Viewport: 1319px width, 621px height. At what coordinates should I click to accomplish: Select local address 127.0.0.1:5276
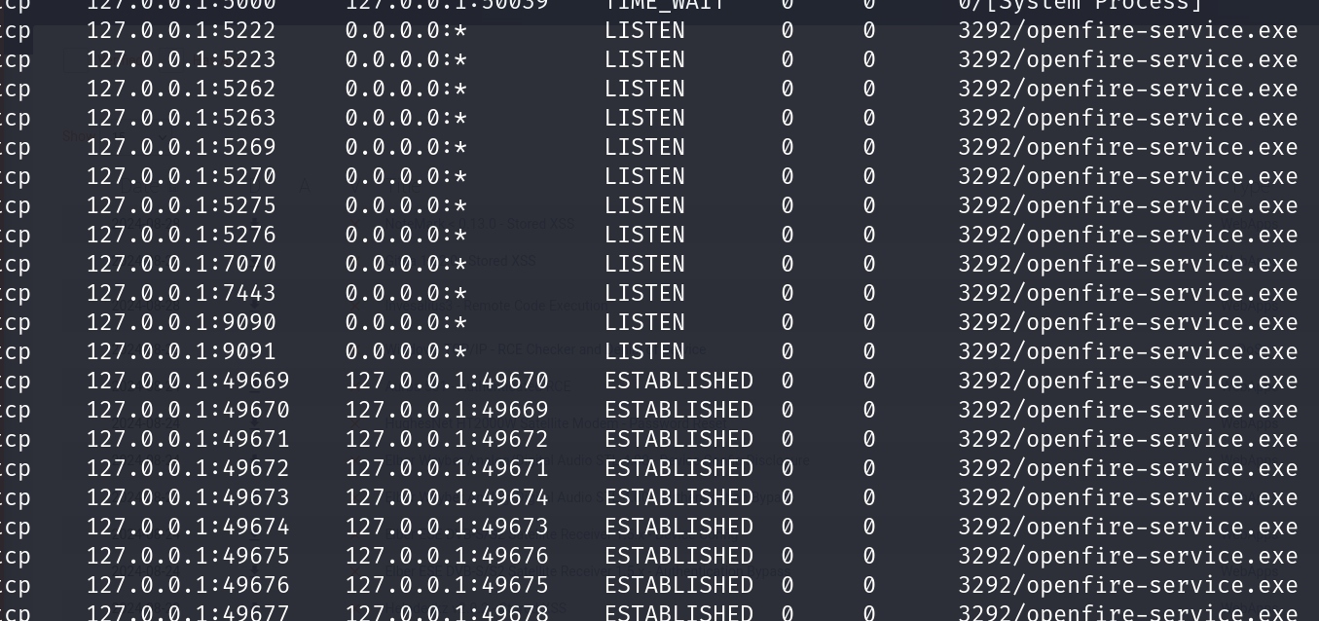(x=181, y=235)
